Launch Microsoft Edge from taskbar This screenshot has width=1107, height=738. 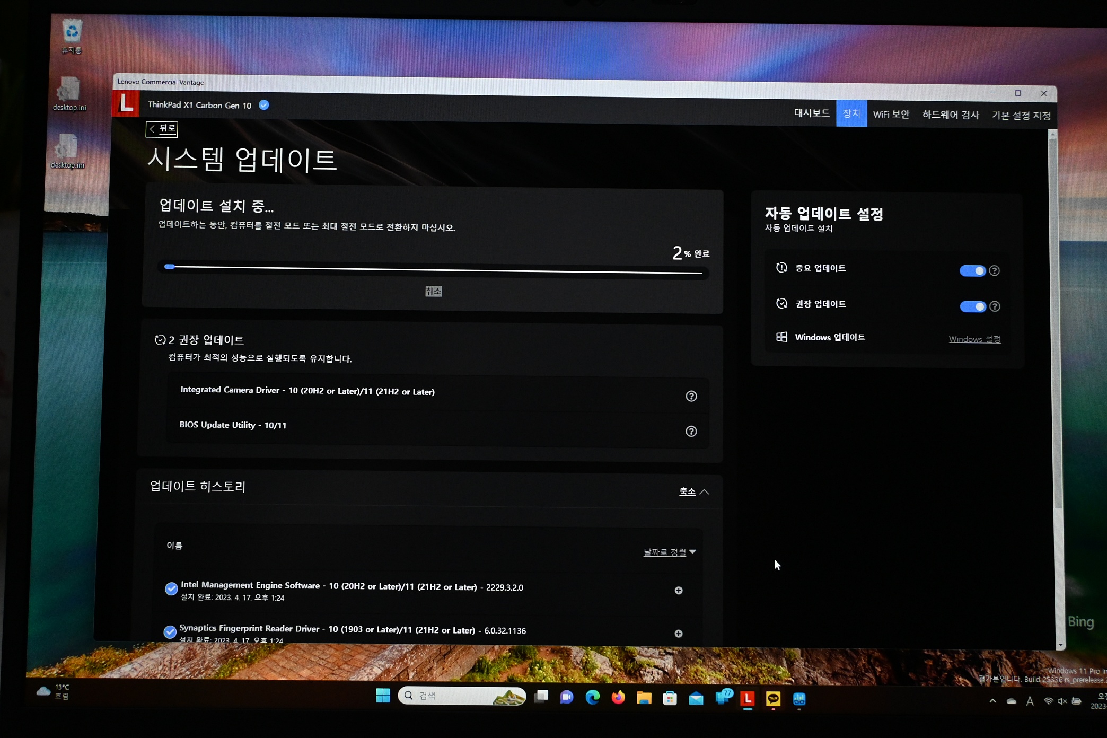(x=592, y=697)
